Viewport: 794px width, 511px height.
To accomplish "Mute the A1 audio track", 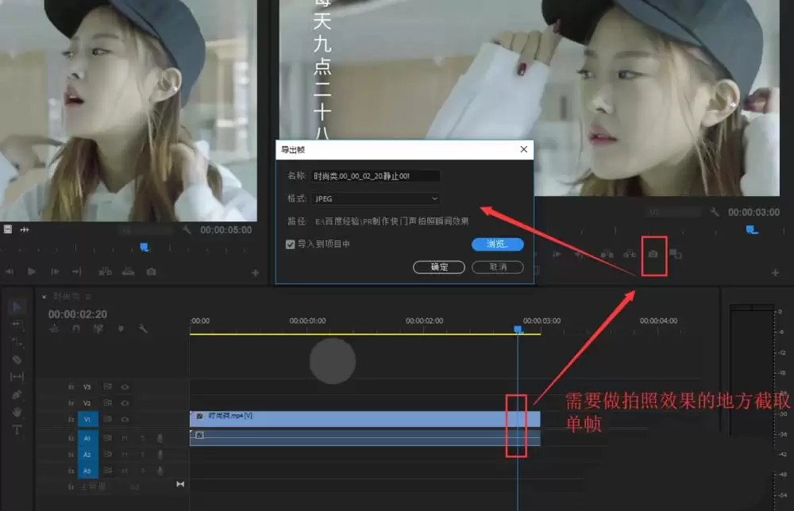I will click(125, 438).
